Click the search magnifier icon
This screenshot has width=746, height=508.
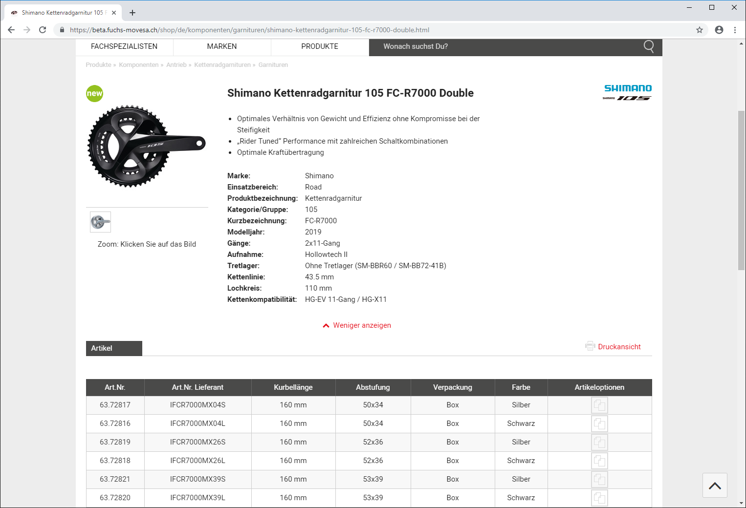pos(649,46)
